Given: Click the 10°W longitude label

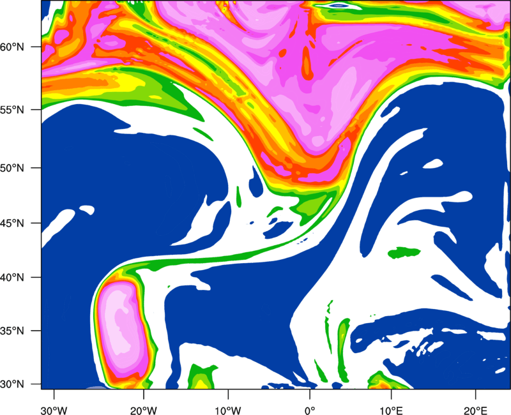Looking at the screenshot, I should coord(228,411).
